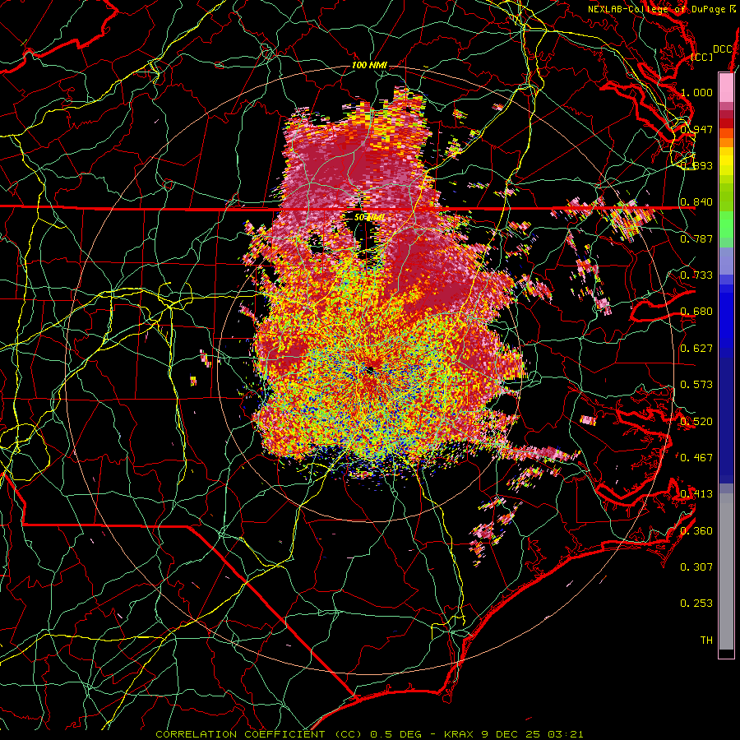This screenshot has width=740, height=740.
Task: Click the 0.680 legend value
Action: [696, 312]
